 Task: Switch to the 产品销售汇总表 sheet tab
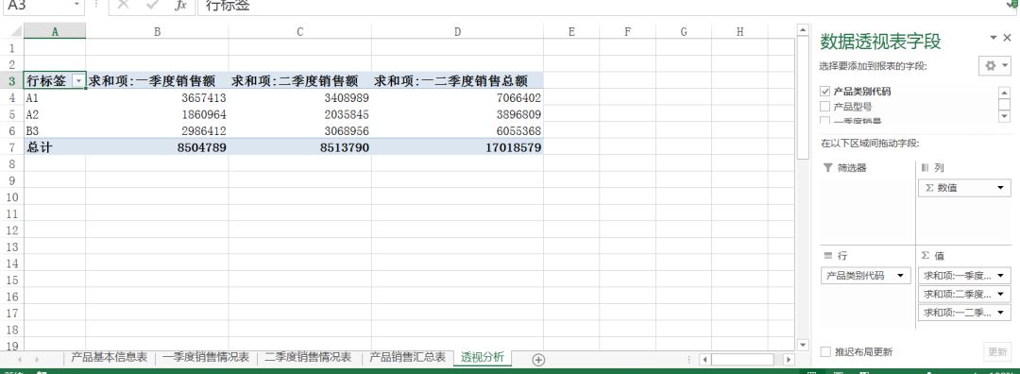[x=408, y=357]
